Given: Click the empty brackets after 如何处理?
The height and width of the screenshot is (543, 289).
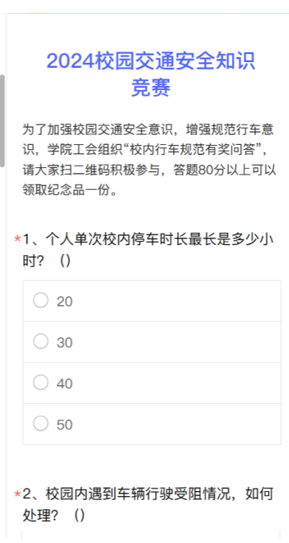Looking at the screenshot, I should (79, 516).
